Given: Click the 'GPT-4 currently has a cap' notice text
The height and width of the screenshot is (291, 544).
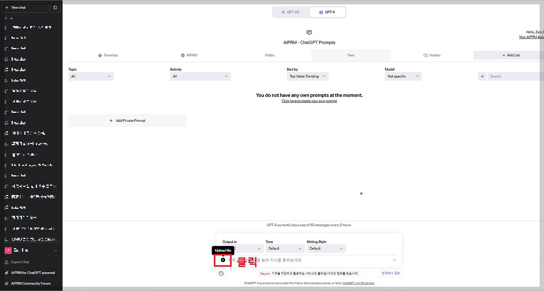Looking at the screenshot, I should pyautogui.click(x=309, y=225).
